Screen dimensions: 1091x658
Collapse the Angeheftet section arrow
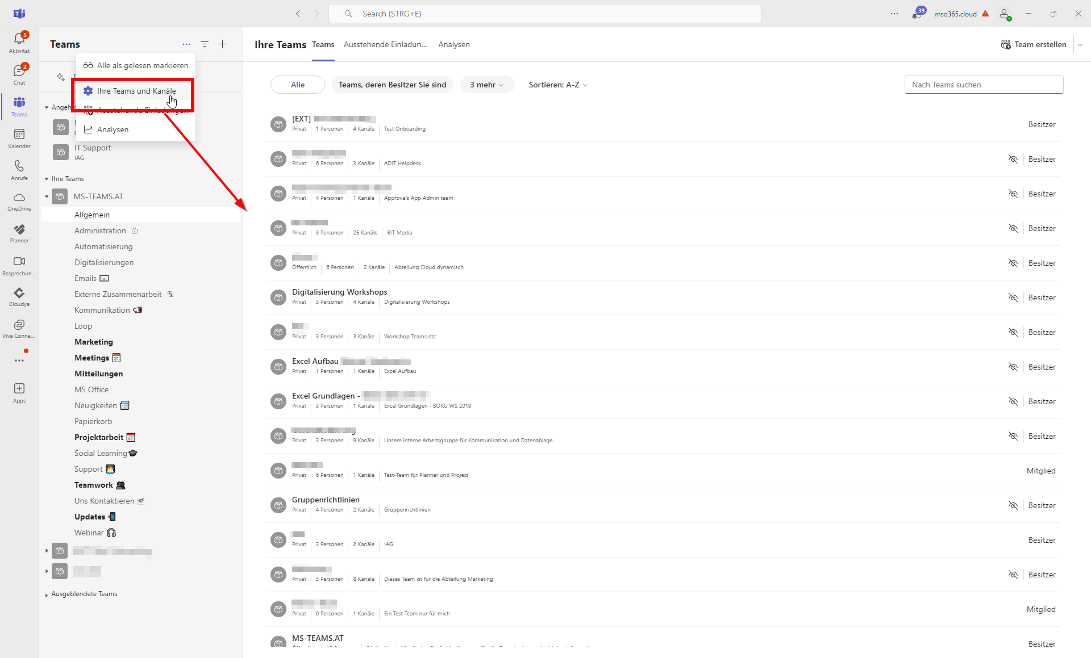click(x=47, y=107)
